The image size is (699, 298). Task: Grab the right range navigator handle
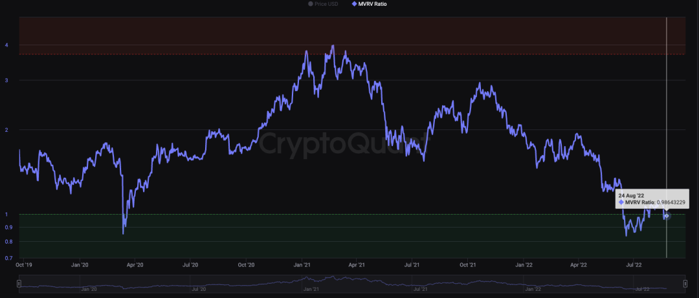(685, 283)
